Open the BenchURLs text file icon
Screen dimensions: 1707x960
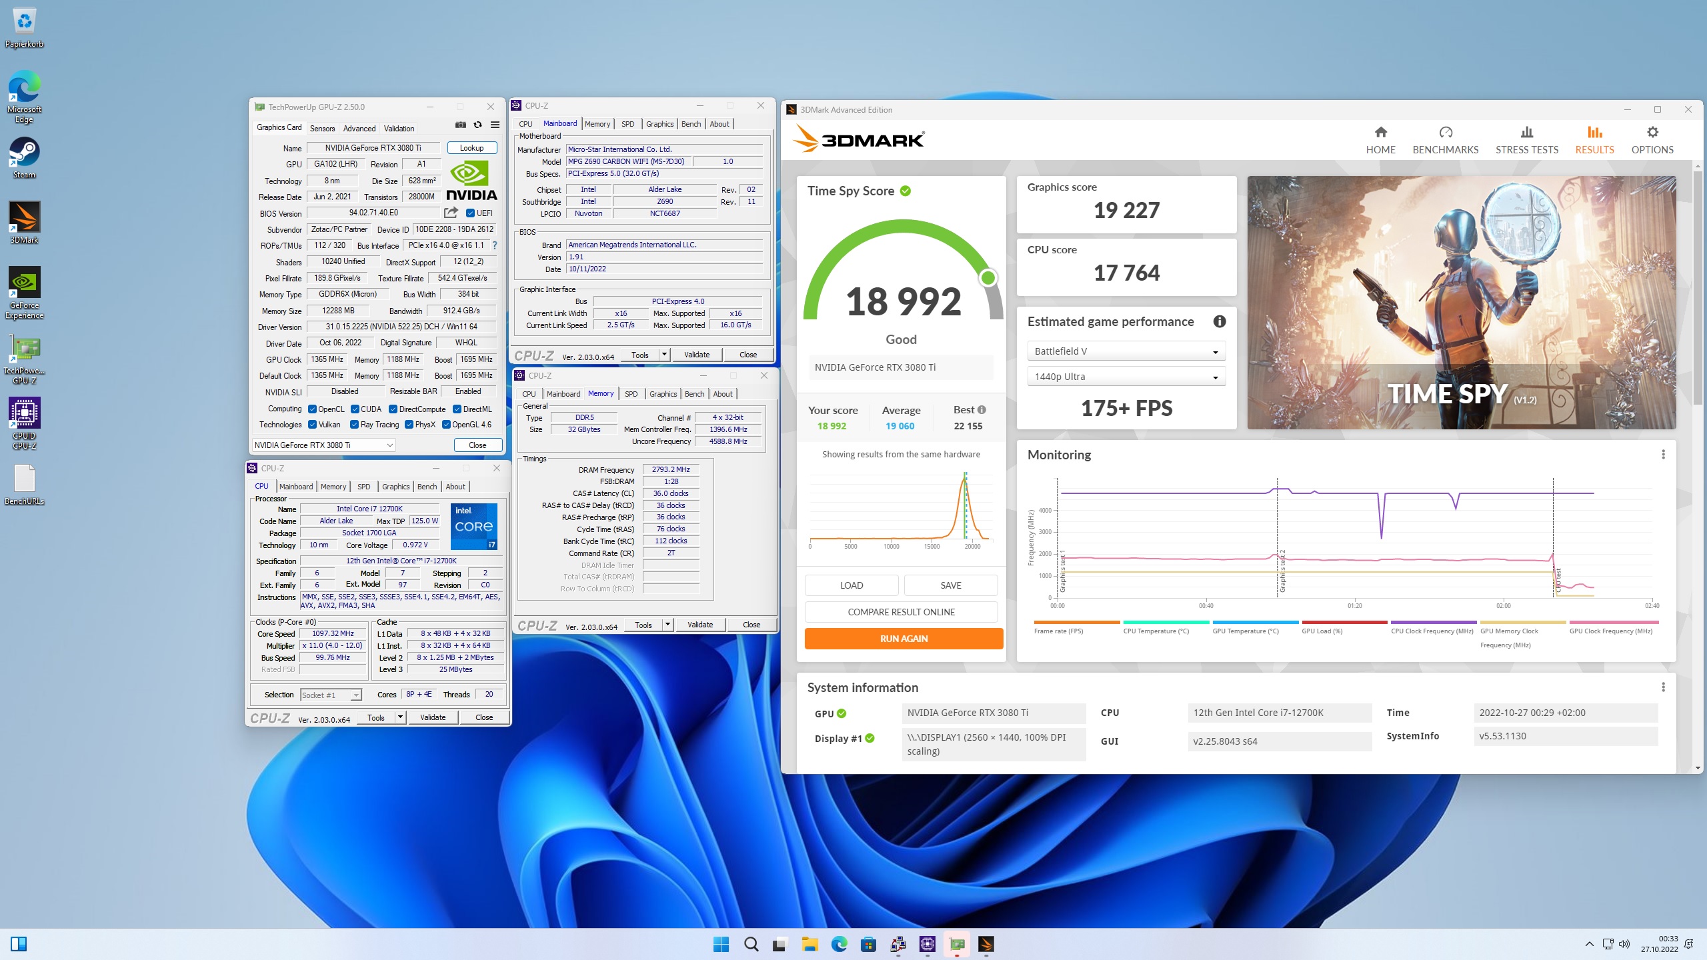coord(25,485)
